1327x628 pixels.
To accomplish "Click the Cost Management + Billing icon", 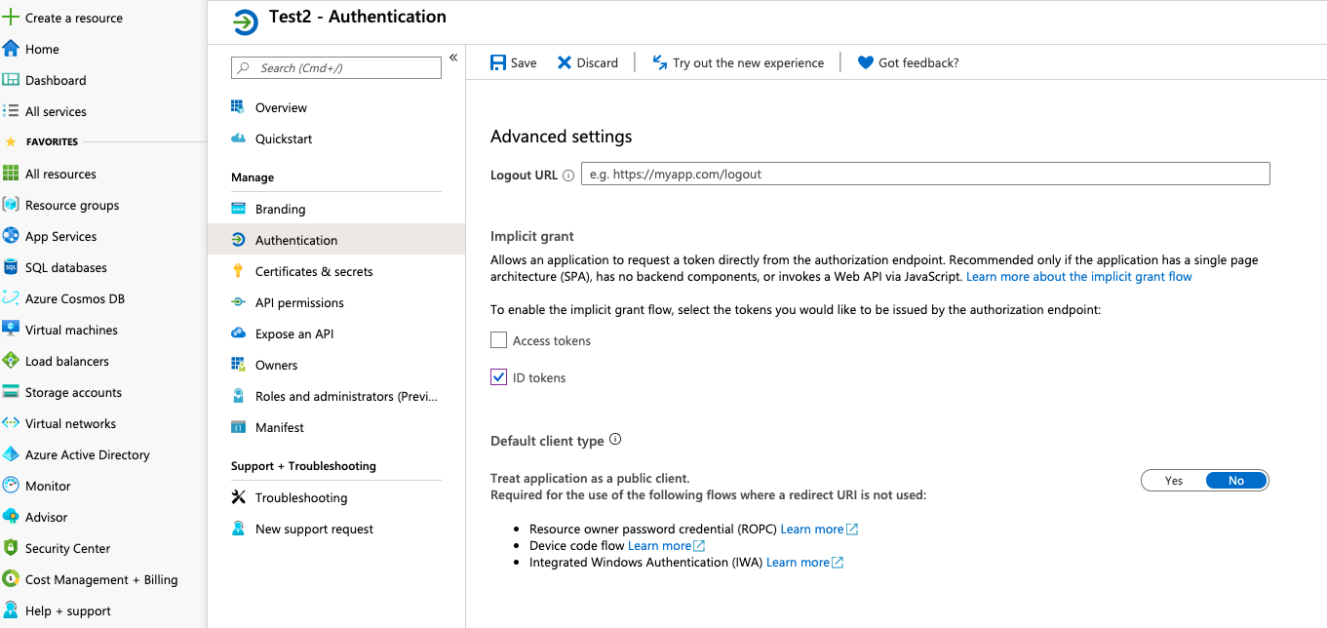I will pos(11,579).
